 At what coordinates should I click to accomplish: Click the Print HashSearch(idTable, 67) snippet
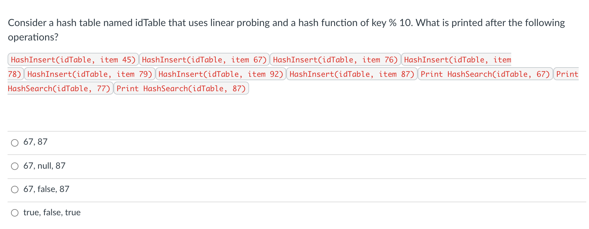[485, 74]
